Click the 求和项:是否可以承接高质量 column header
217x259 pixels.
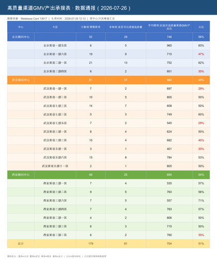(126, 27)
